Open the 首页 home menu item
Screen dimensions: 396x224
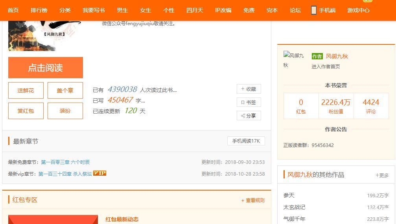click(13, 10)
